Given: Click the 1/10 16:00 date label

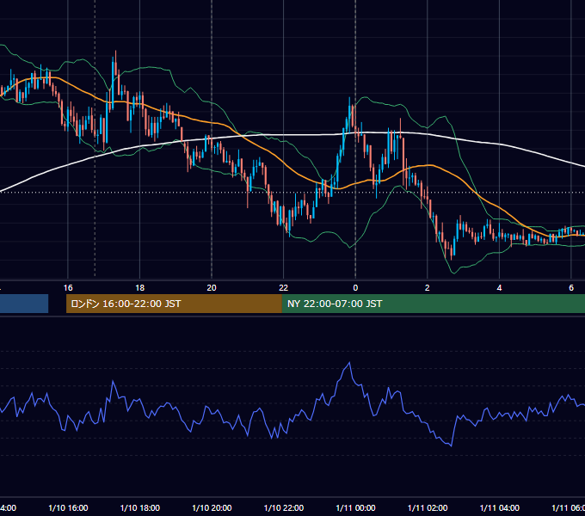Looking at the screenshot, I should tap(68, 508).
